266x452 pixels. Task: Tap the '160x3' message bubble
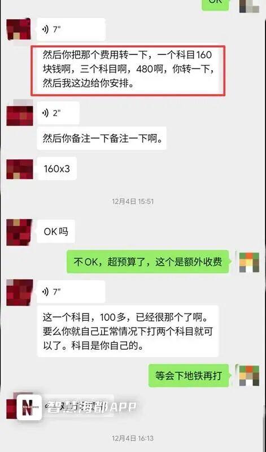(x=57, y=168)
